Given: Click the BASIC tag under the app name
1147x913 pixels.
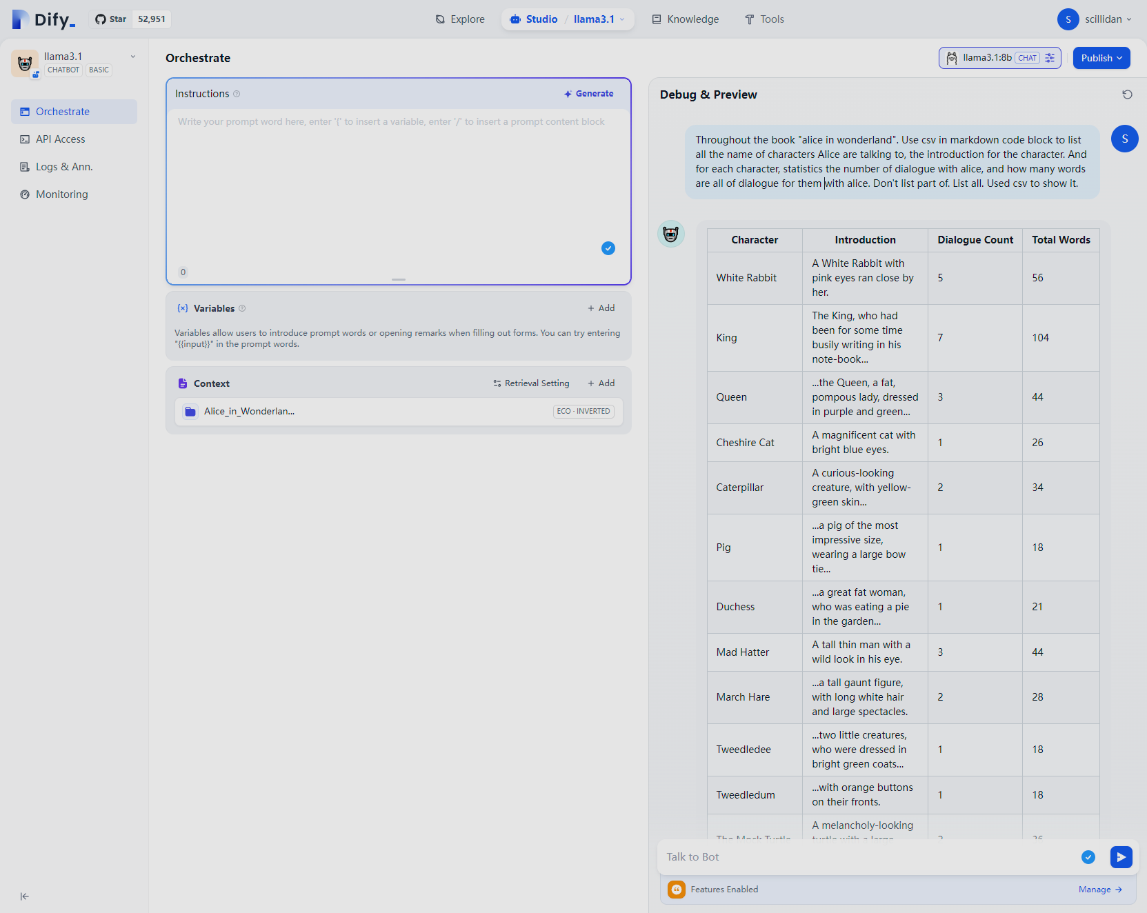Looking at the screenshot, I should [99, 70].
